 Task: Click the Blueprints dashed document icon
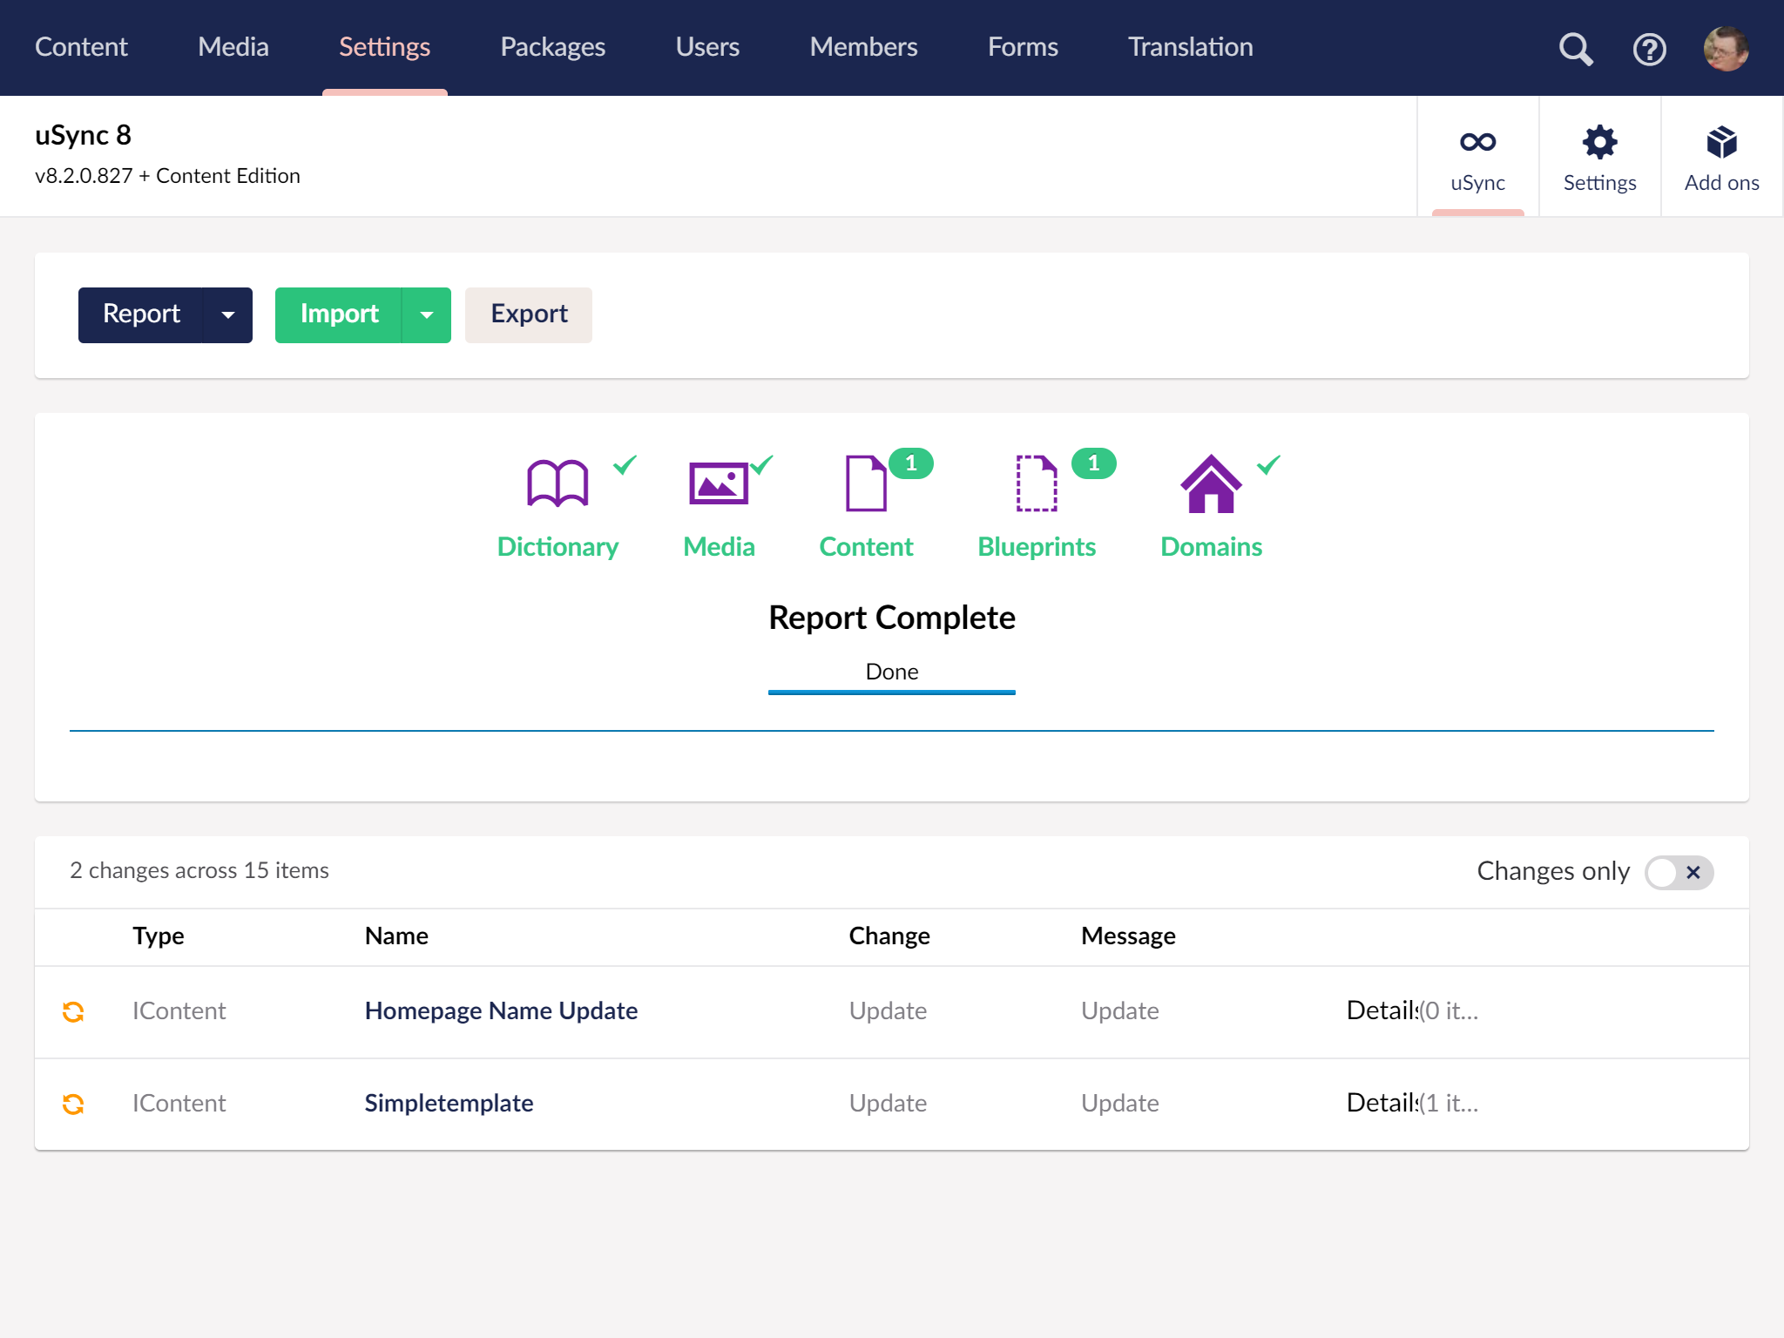(1037, 483)
